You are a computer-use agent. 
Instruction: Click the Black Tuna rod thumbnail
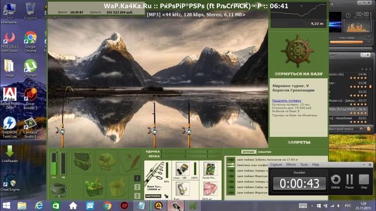point(155,173)
